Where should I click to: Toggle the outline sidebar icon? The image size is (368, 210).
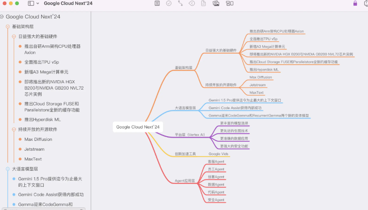pos(31,3)
